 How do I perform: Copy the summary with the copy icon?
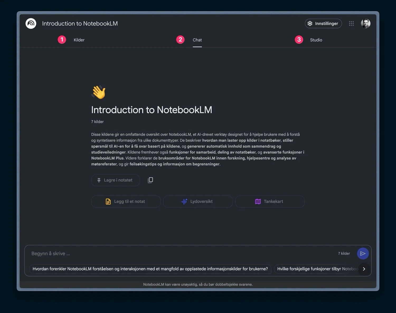[150, 180]
